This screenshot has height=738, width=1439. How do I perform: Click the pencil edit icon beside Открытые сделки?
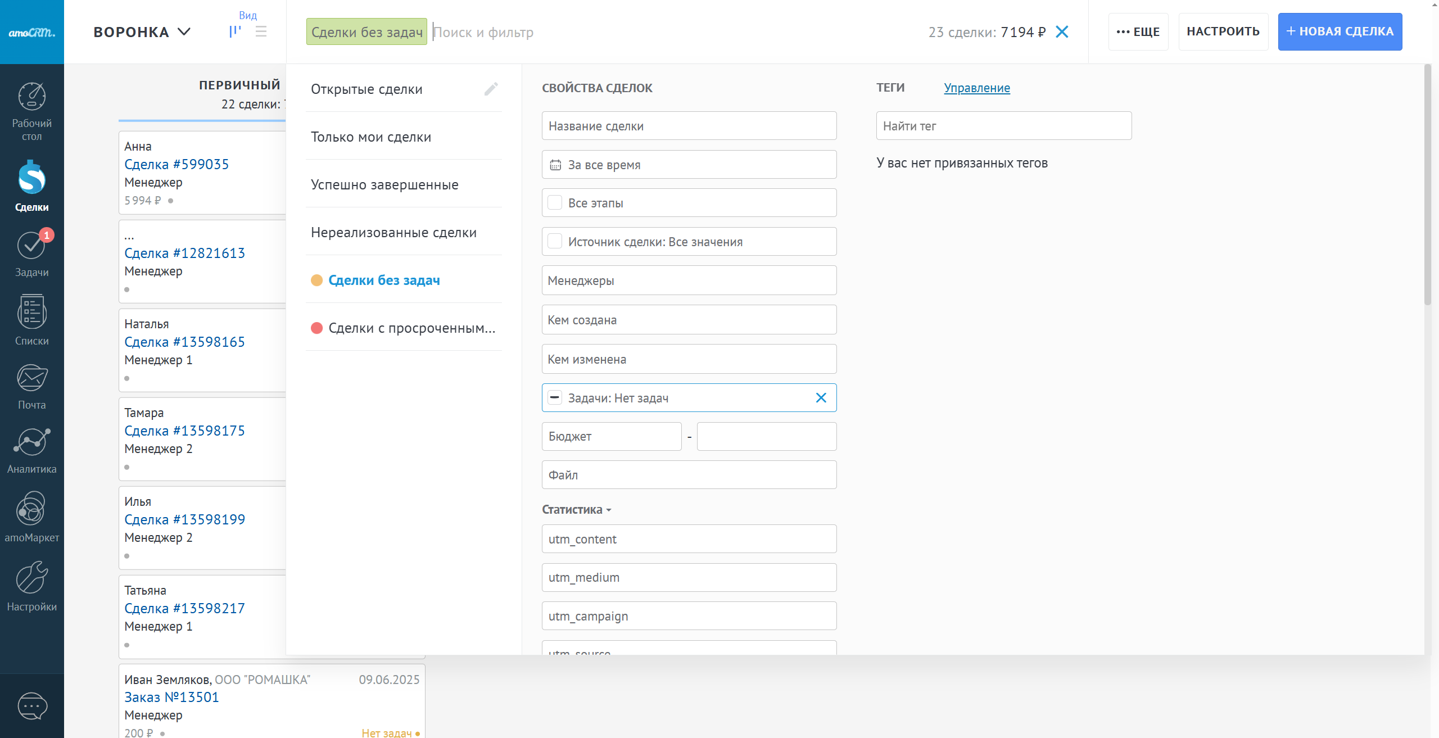[x=491, y=89]
